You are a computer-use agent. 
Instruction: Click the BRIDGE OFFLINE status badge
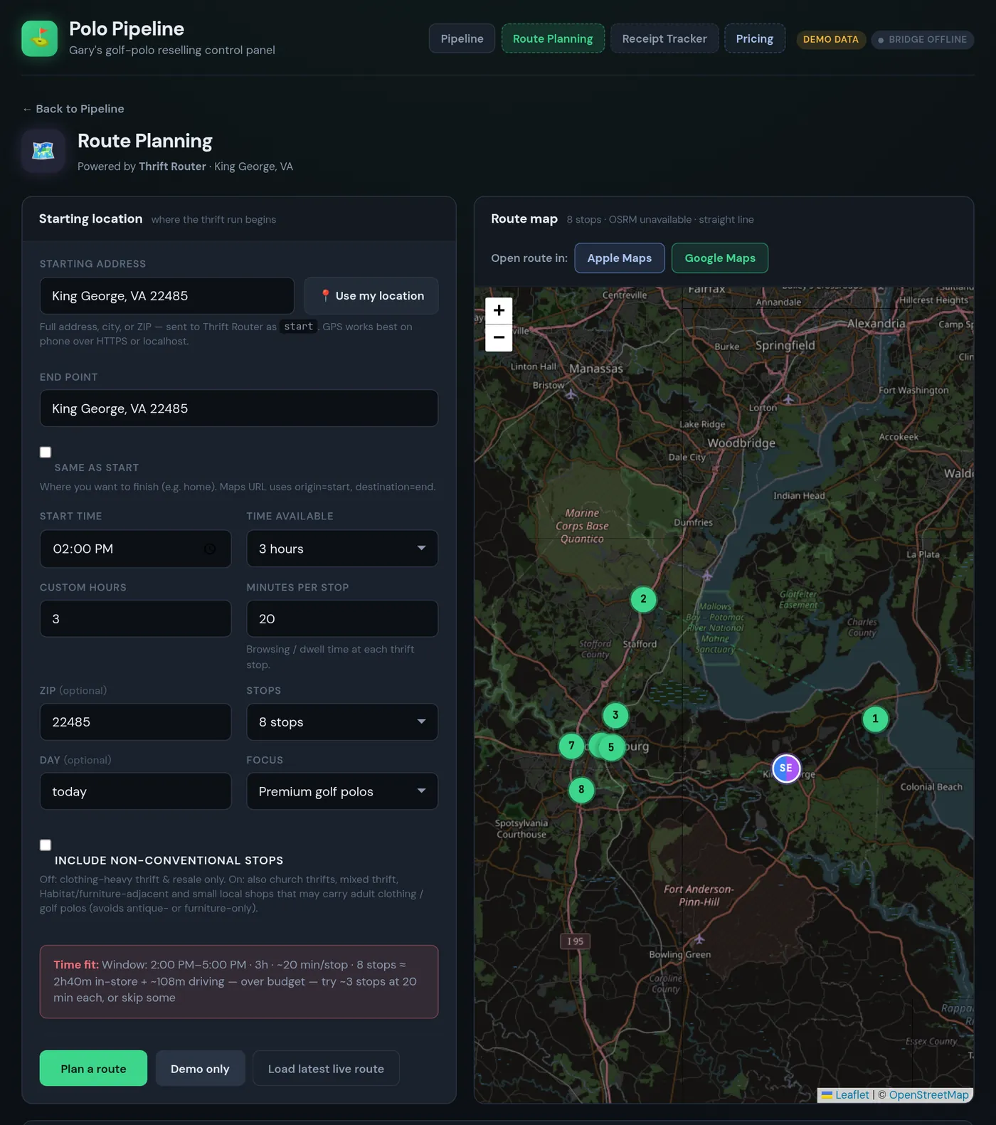923,39
